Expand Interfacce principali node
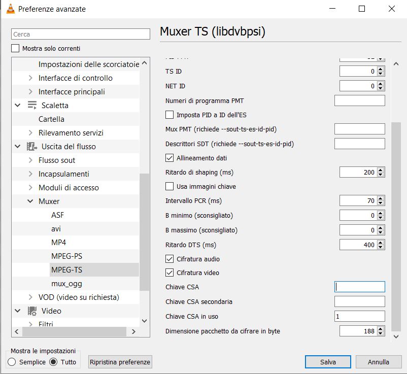Viewport: 407px width, 374px height. [30, 92]
